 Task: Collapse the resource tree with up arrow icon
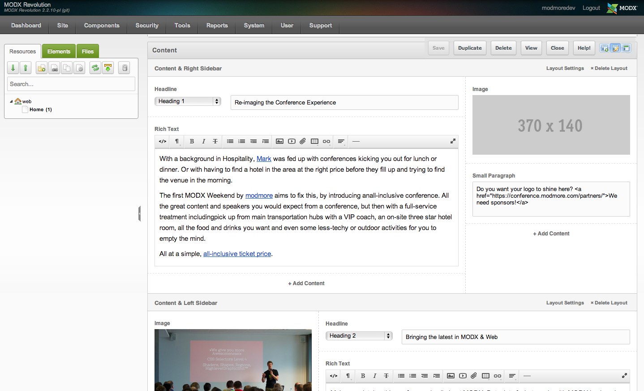(26, 68)
